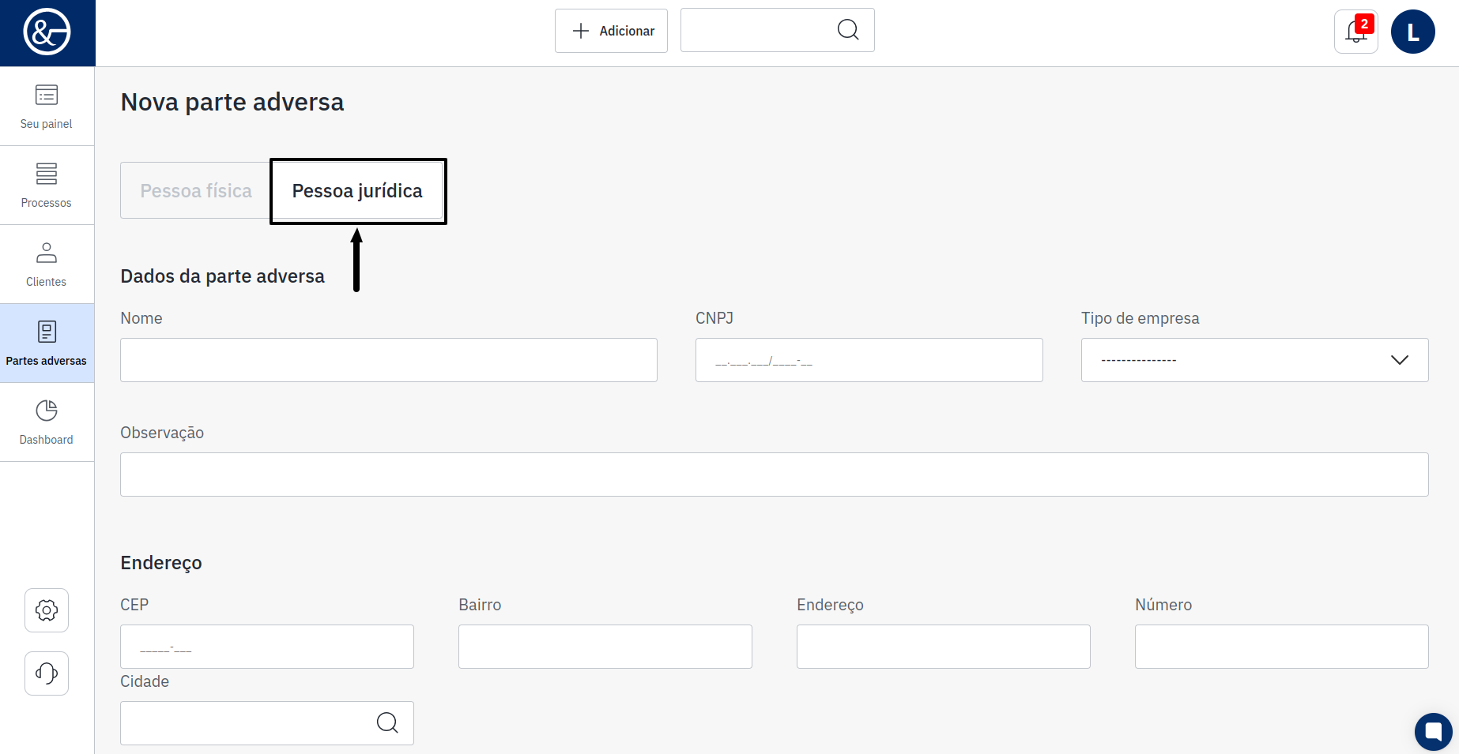Open the Clientes sidebar item
This screenshot has height=754, width=1459.
click(x=47, y=264)
